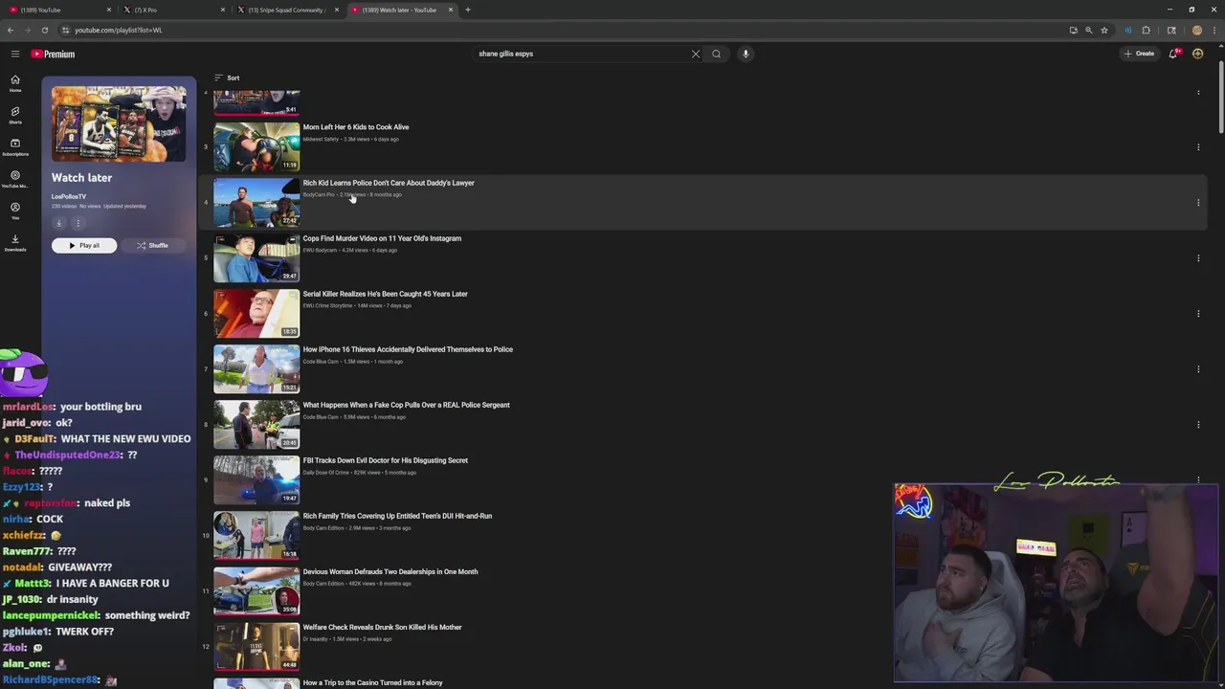Click the Shuffle button

coord(152,245)
